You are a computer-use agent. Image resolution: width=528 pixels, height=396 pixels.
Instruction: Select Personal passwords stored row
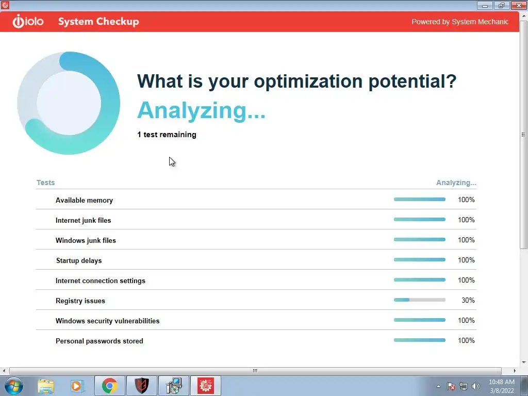(x=256, y=340)
